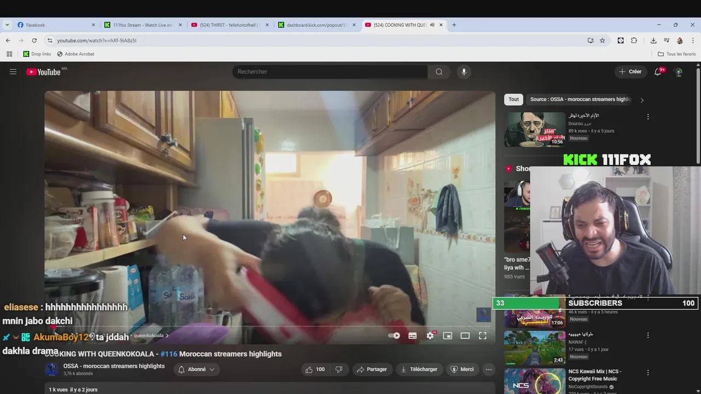Open Tous les favoris folder
The height and width of the screenshot is (394, 701).
click(x=677, y=54)
